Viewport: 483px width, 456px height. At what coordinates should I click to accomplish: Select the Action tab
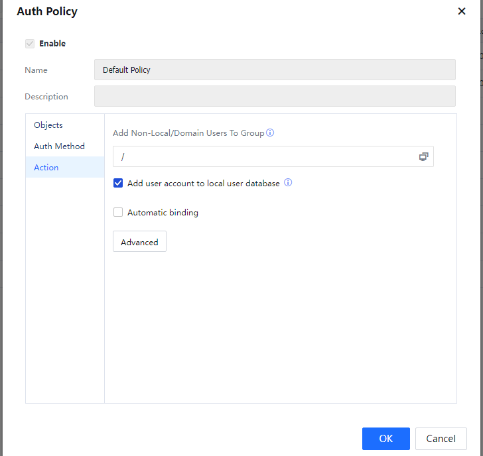46,168
